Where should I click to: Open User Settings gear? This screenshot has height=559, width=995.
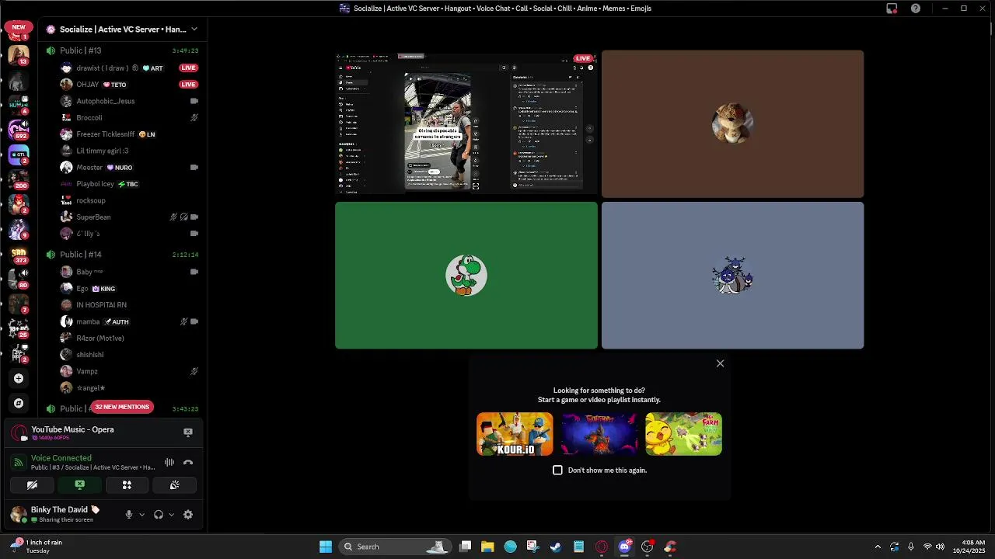tap(188, 515)
